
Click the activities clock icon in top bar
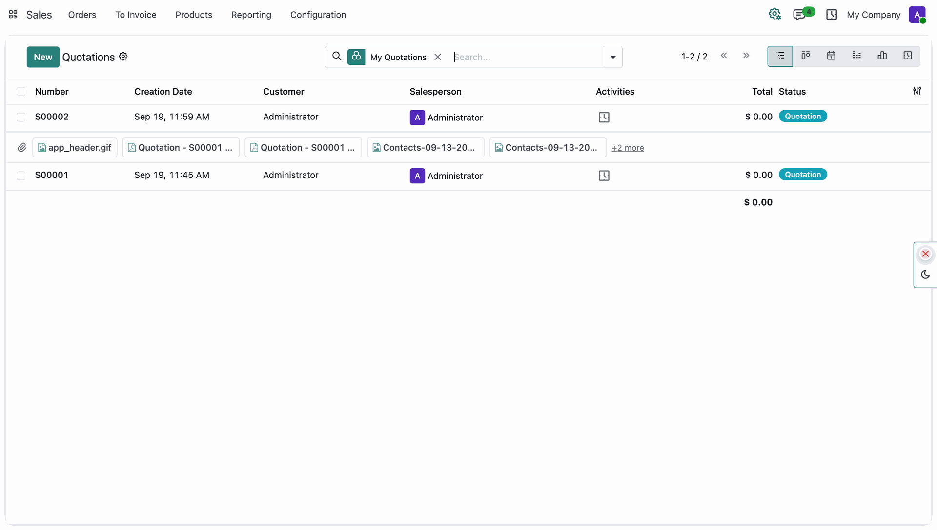pyautogui.click(x=832, y=15)
